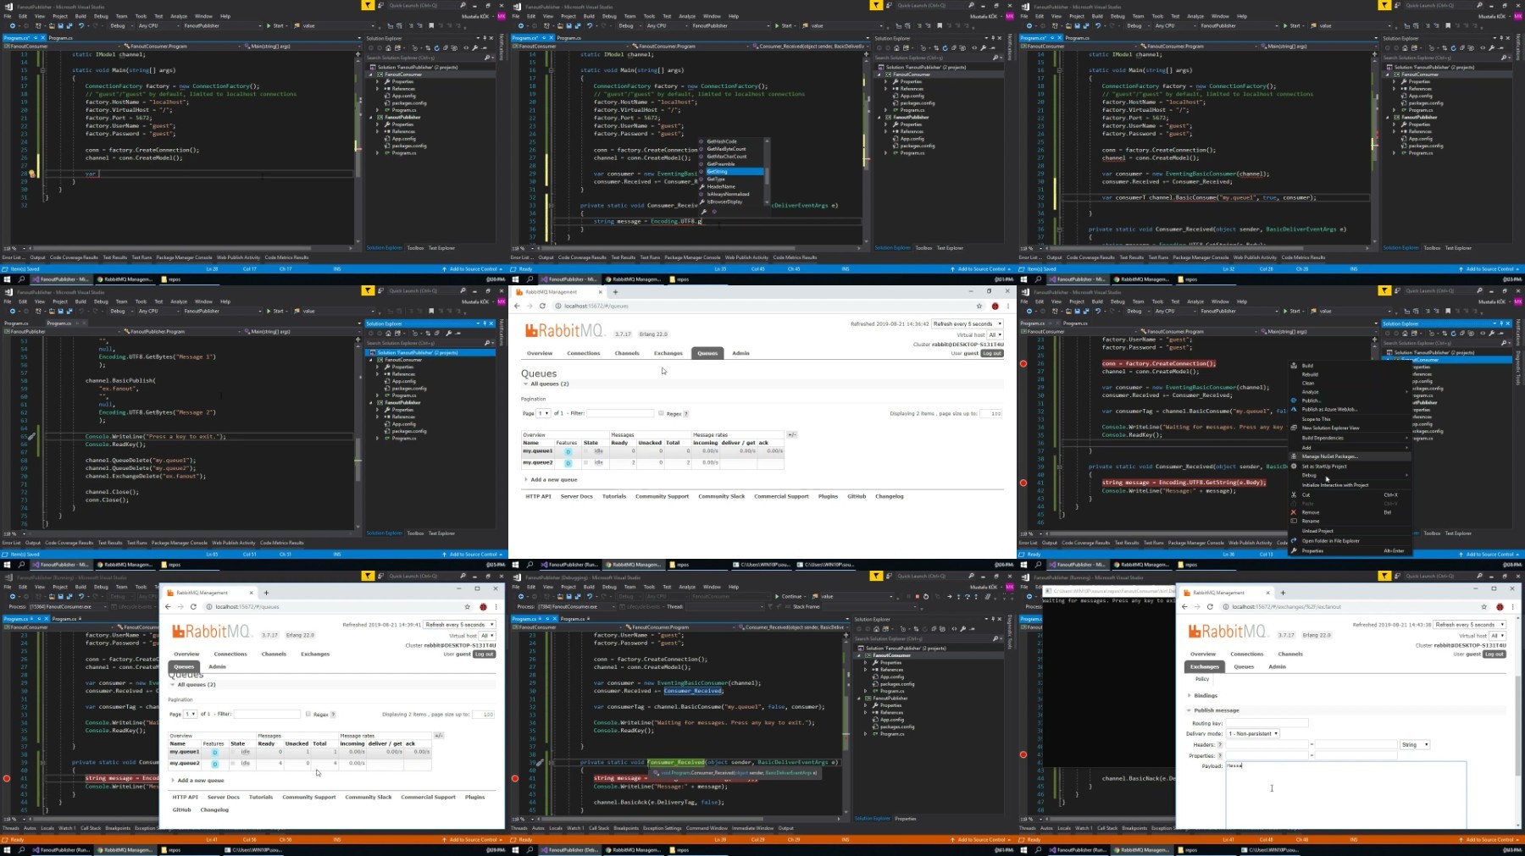This screenshot has height=856, width=1525.
Task: Select 'GetPreamble' in the IntelliSense list
Action: pos(720,164)
